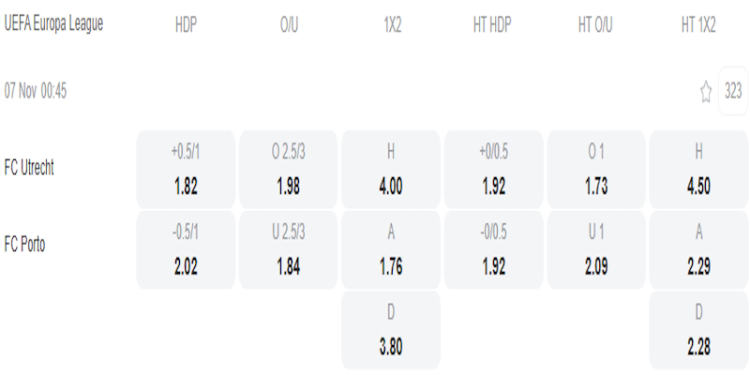Select FC Porto handicap -0.5/1 at 2.02
Viewport: 750px width, 375px height.
[186, 249]
